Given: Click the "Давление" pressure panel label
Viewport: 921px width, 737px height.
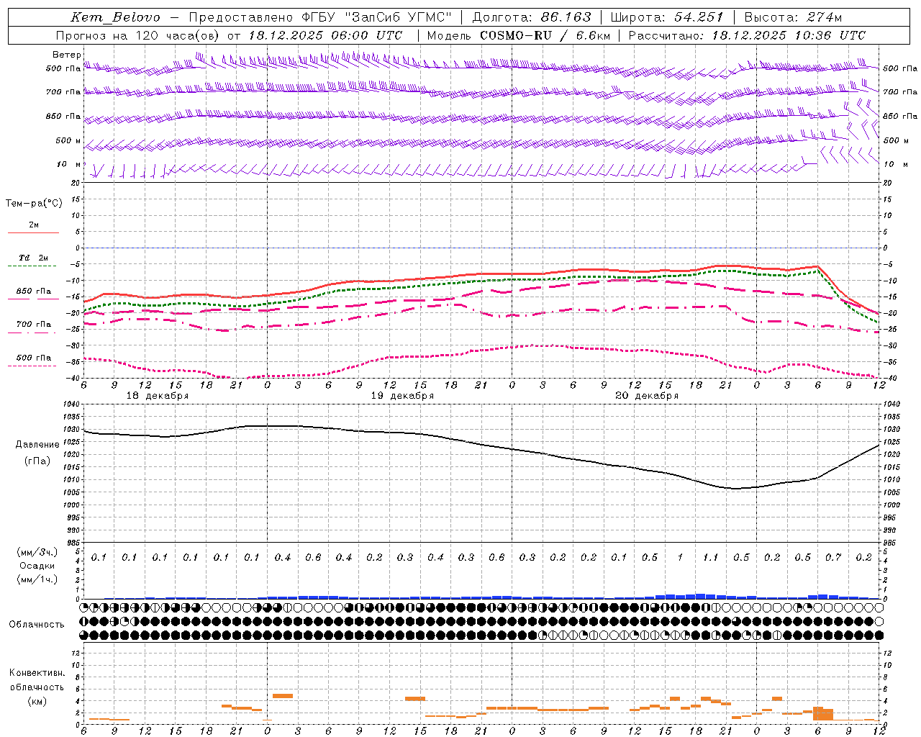Looking at the screenshot, I should [x=37, y=445].
